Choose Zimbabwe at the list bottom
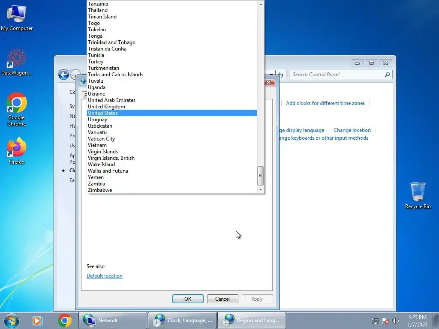Viewport: 439px width, 329px height. tap(172, 190)
